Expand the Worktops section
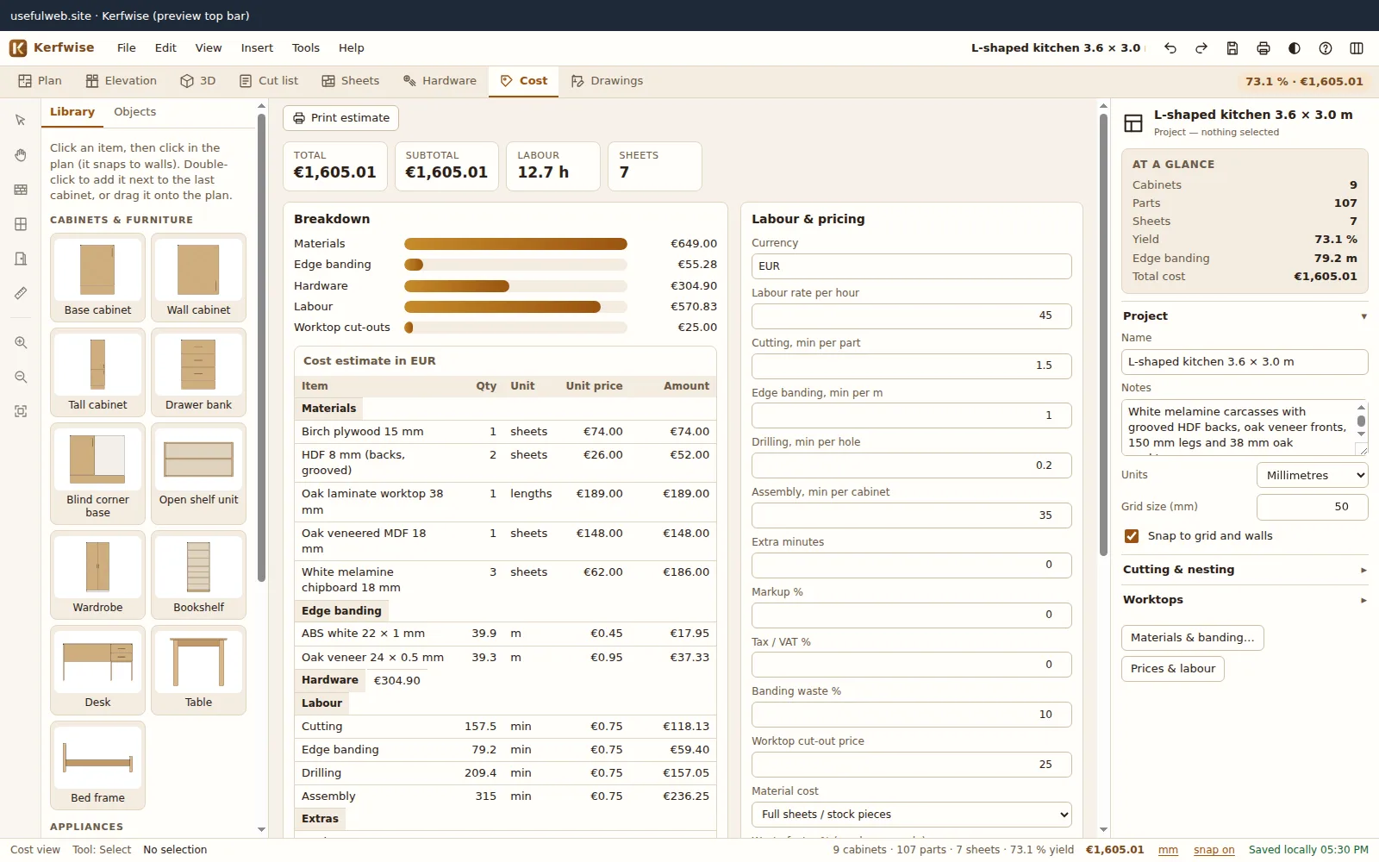This screenshot has width=1379, height=862. pyautogui.click(x=1245, y=600)
